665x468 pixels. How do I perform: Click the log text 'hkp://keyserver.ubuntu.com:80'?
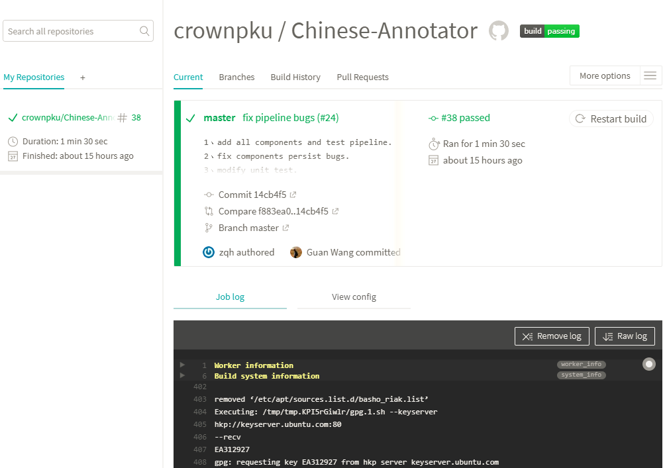click(x=278, y=424)
